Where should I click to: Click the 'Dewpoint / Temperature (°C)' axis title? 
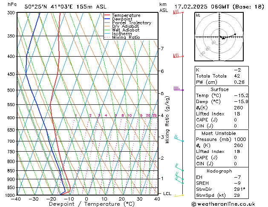click(92, 204)
